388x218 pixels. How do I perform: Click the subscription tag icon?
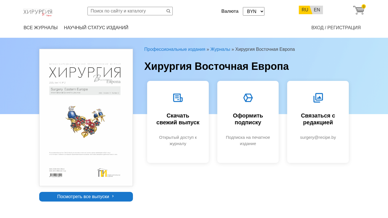click(x=248, y=98)
